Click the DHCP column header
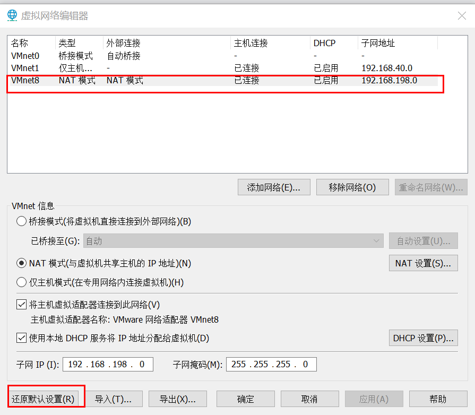 334,43
